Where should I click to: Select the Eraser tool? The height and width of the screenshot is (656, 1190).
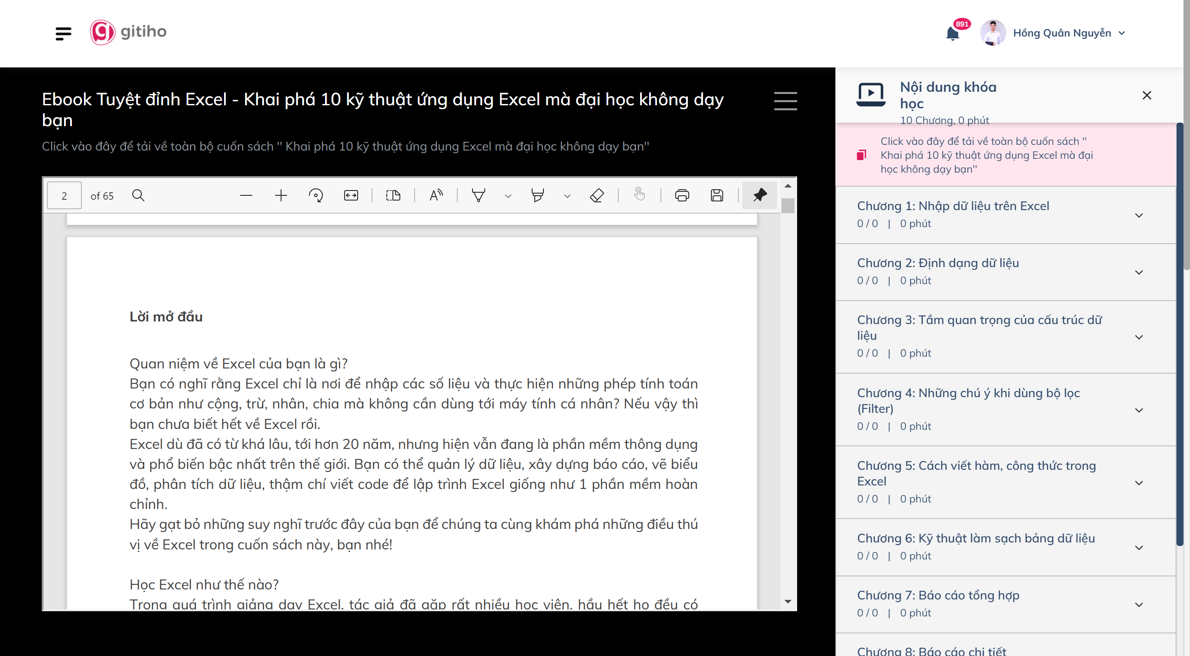pyautogui.click(x=597, y=195)
